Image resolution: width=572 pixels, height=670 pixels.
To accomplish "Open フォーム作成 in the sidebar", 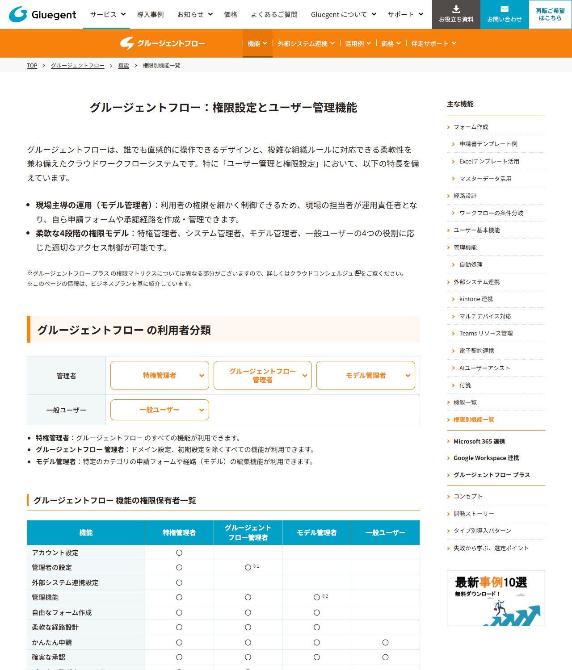I will 471,127.
